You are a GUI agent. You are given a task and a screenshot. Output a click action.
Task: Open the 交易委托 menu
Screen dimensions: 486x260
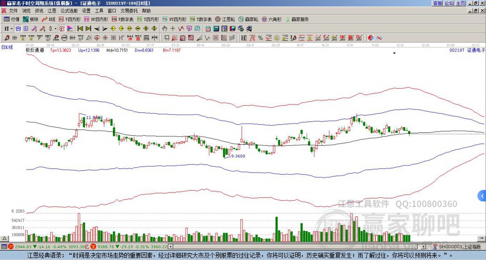point(129,11)
